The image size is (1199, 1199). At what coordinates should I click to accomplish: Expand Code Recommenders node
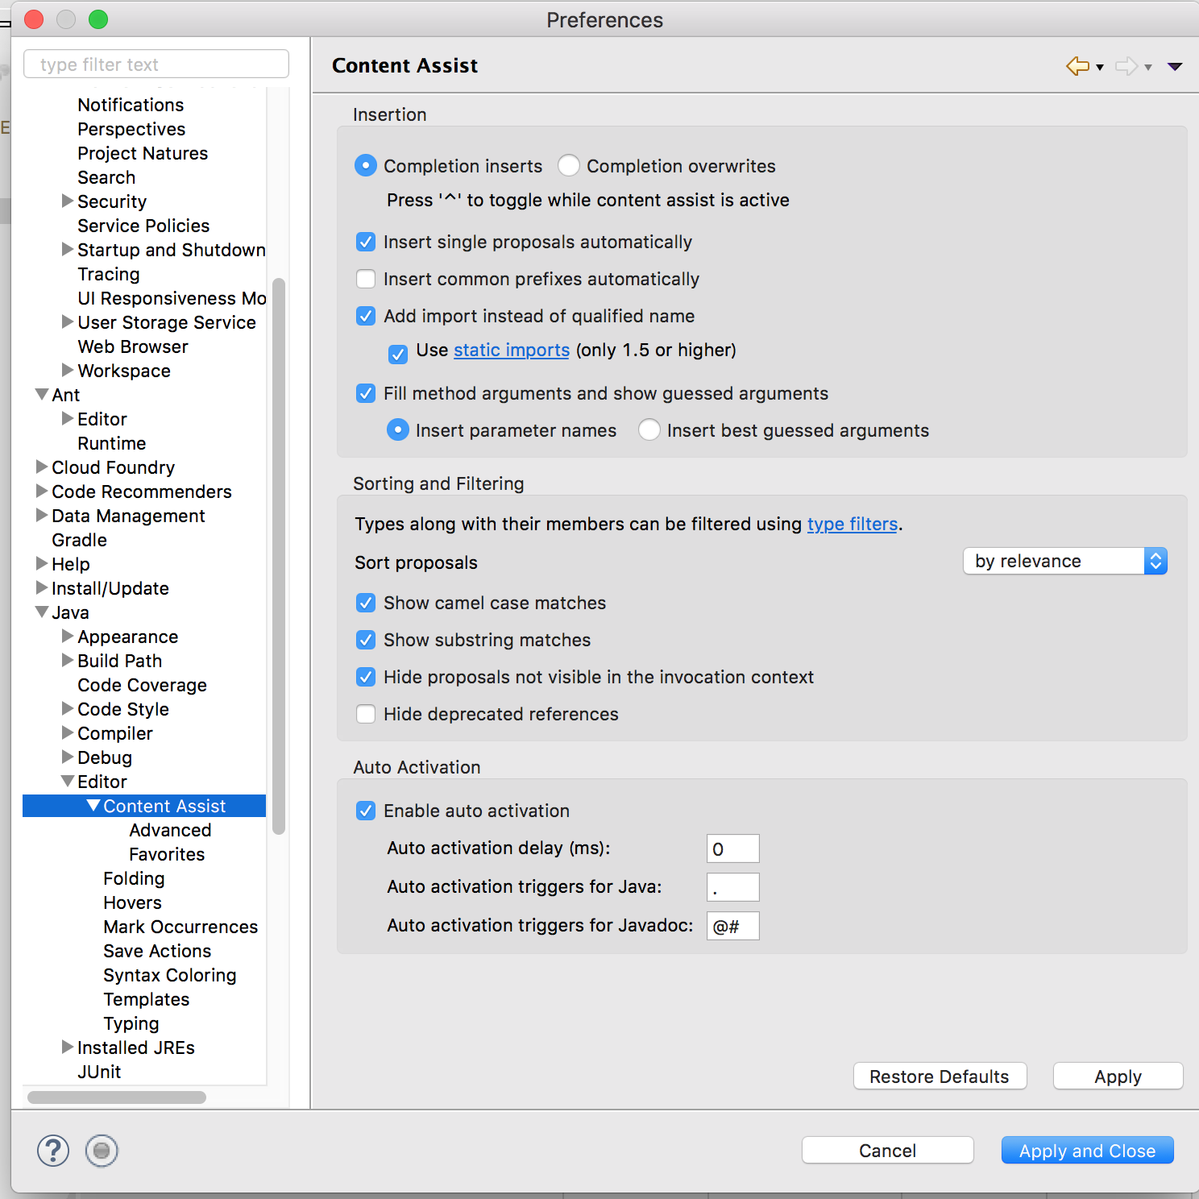[42, 491]
